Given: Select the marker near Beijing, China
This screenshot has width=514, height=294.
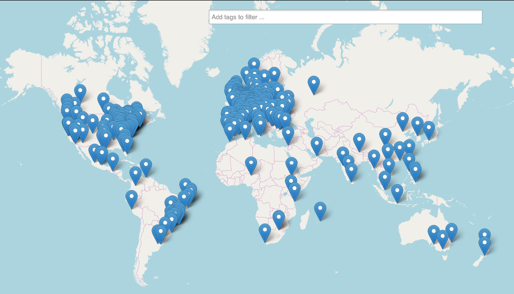Looking at the screenshot, I should tap(402, 121).
